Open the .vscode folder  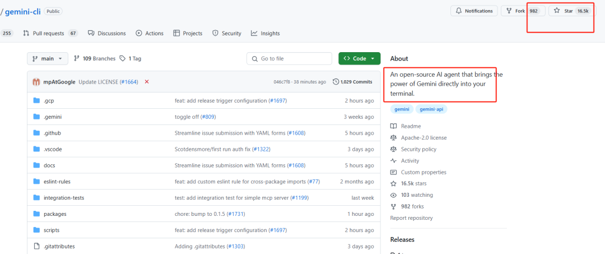click(x=53, y=149)
